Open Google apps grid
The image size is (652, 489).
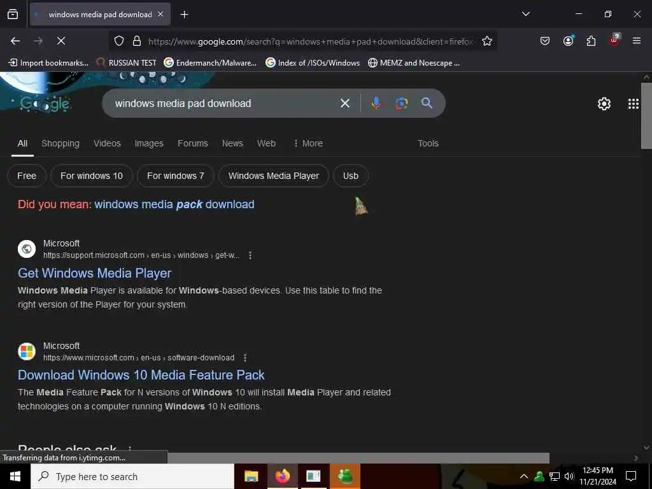click(x=634, y=104)
